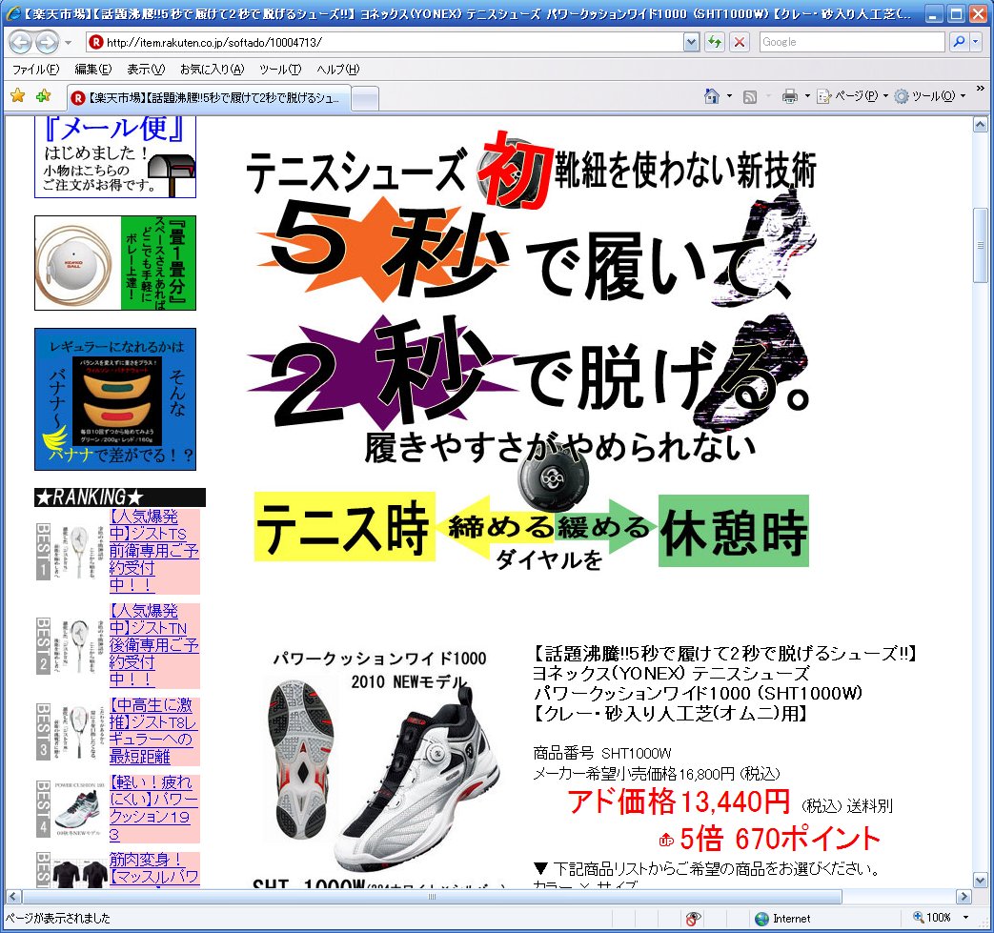Click the Refresh page icon
994x933 pixels.
tap(715, 43)
